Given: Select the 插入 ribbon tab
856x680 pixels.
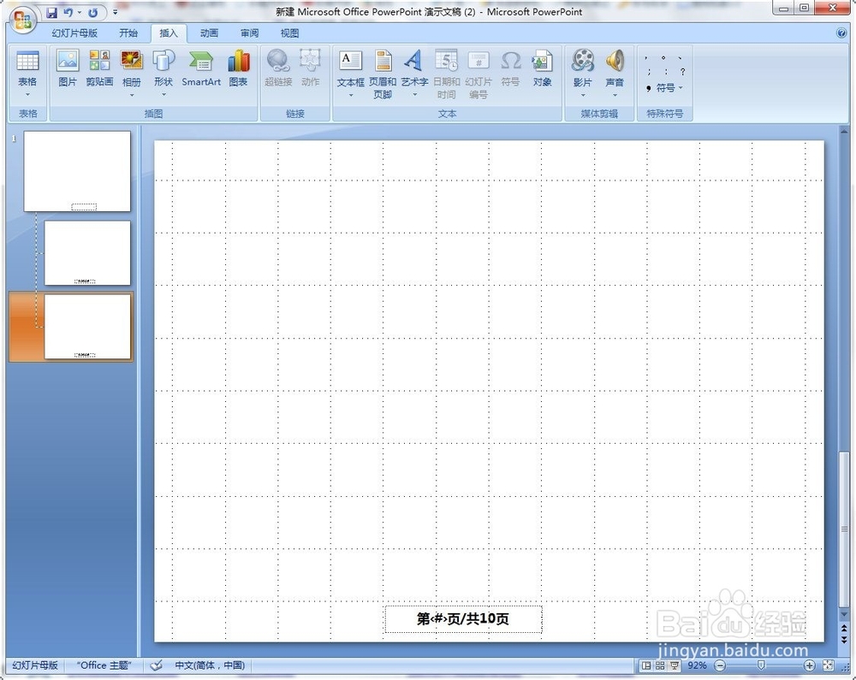Looking at the screenshot, I should pyautogui.click(x=169, y=33).
